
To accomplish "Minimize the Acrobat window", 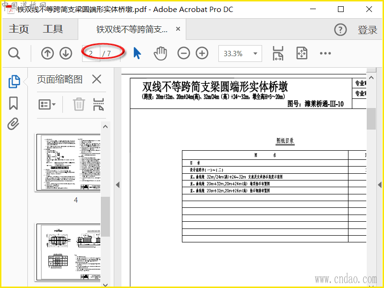I will (313, 9).
